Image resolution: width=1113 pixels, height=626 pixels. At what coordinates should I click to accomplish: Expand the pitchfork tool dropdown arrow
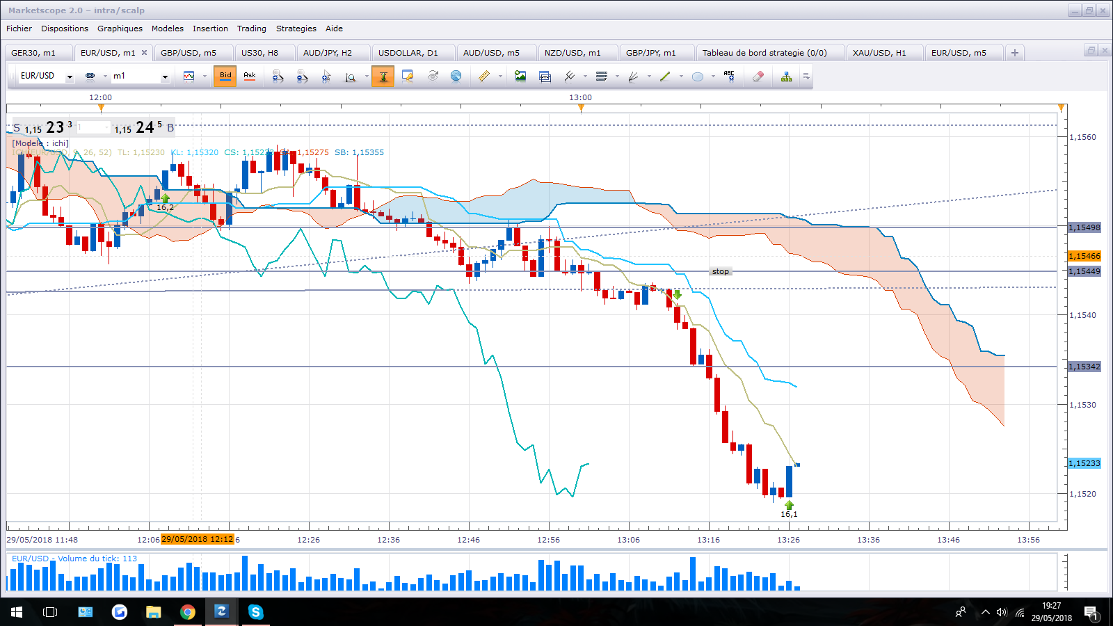585,77
